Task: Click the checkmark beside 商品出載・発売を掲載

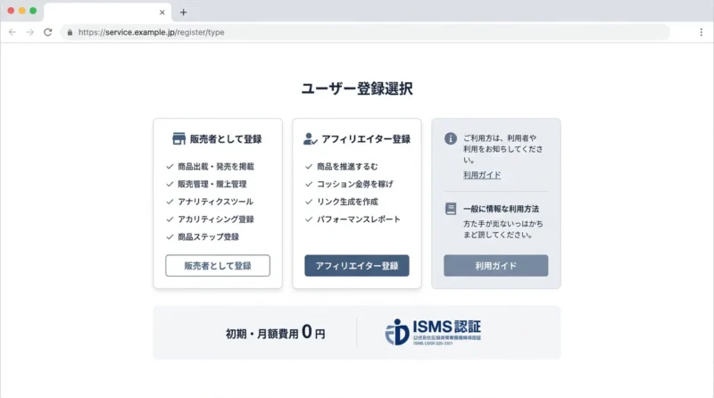Action: coord(170,166)
